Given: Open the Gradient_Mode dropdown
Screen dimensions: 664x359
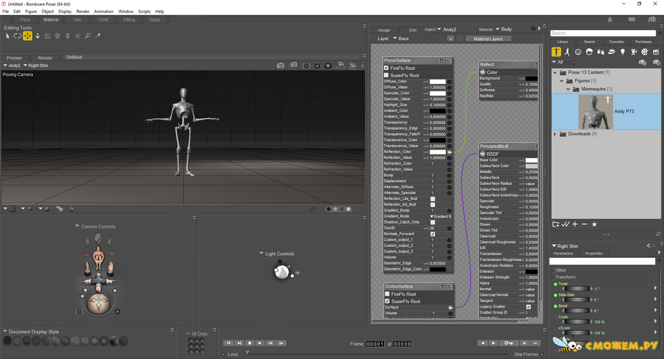Looking at the screenshot, I should pyautogui.click(x=440, y=217).
